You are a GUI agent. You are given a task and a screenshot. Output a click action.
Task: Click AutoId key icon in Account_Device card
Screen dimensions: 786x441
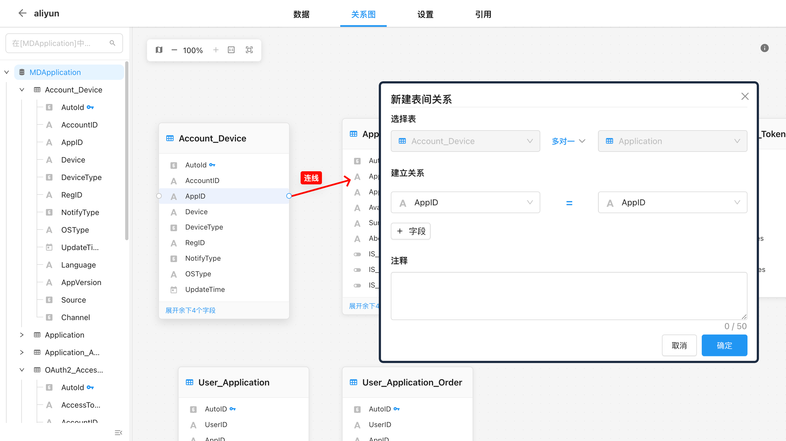pyautogui.click(x=212, y=165)
